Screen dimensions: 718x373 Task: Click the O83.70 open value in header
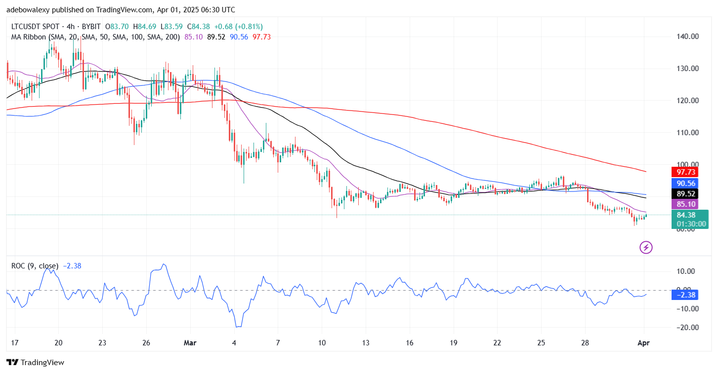(116, 27)
